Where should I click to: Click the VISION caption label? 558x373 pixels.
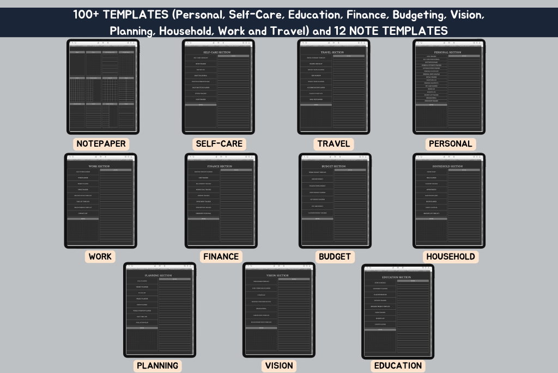pyautogui.click(x=279, y=365)
